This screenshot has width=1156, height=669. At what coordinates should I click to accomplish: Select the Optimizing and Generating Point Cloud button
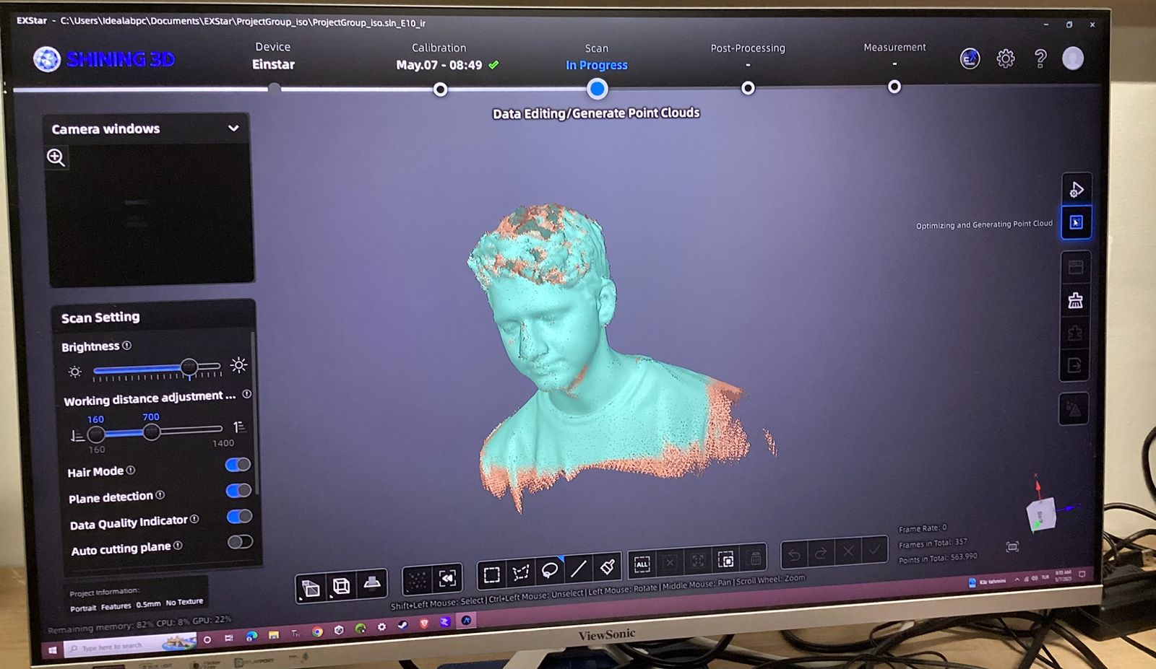[1076, 222]
